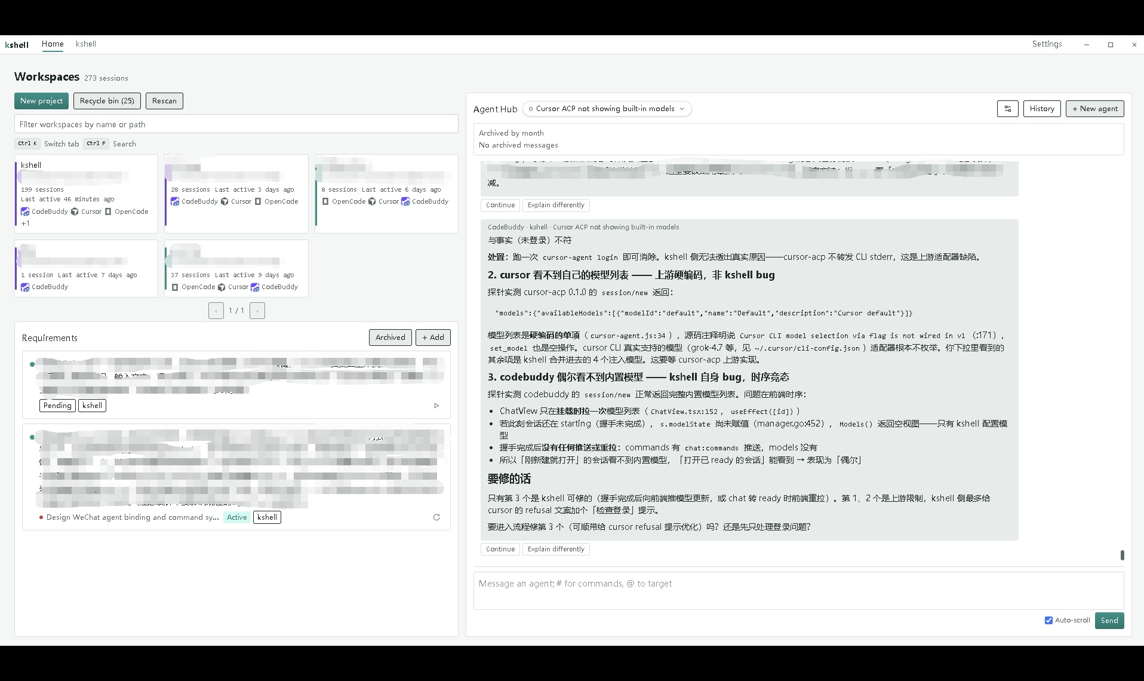Open the Settings menu
Image resolution: width=1144 pixels, height=681 pixels.
(x=1047, y=44)
